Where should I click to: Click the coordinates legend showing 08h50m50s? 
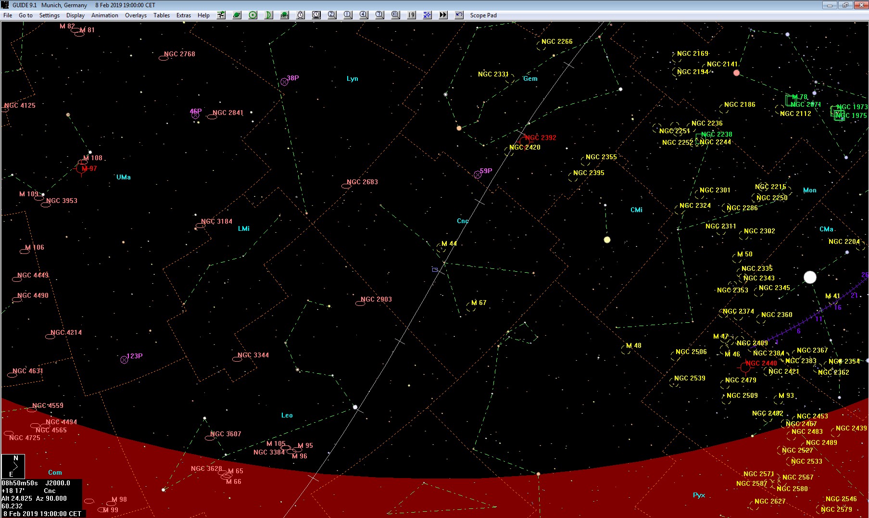[x=42, y=494]
